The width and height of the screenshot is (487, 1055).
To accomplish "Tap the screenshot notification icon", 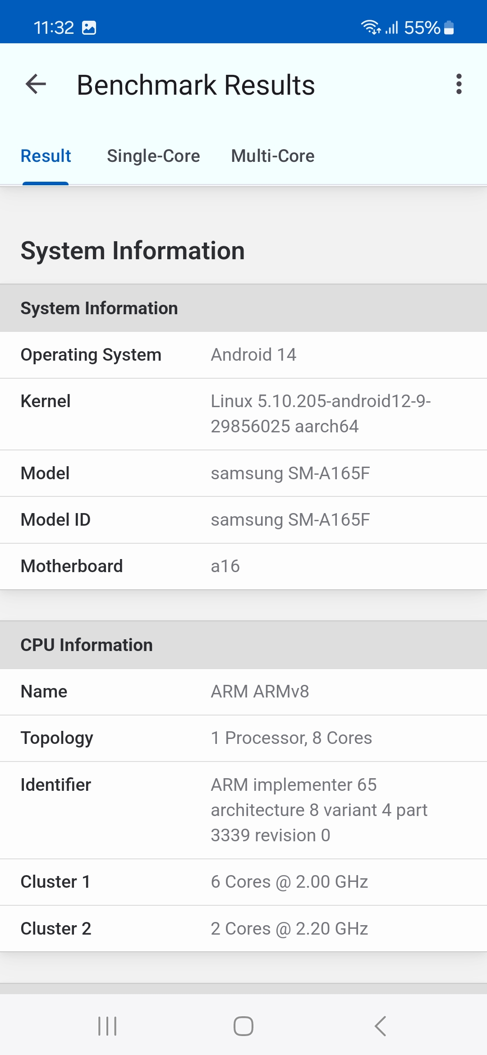I will click(89, 28).
